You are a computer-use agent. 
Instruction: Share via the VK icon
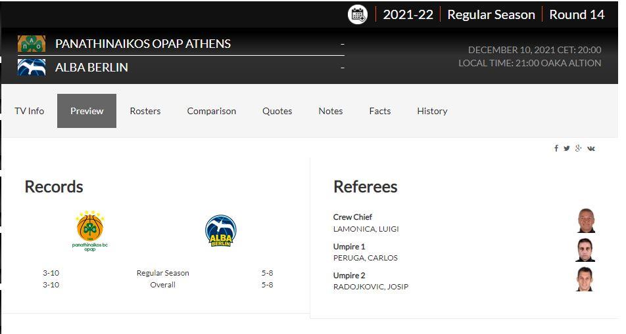tap(591, 148)
